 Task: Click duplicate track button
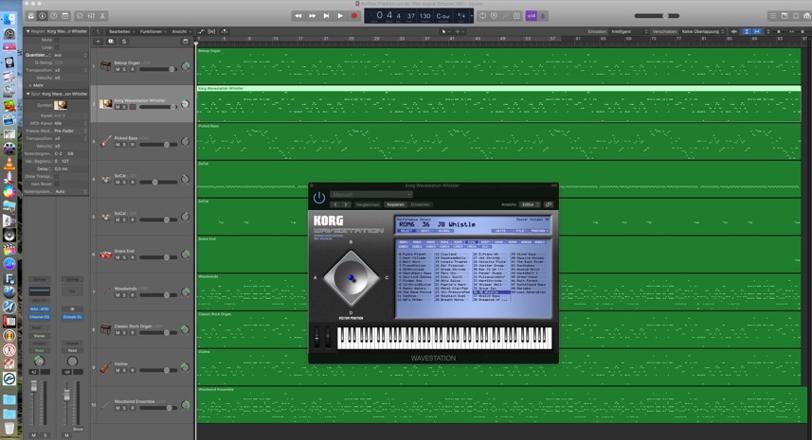[111, 42]
